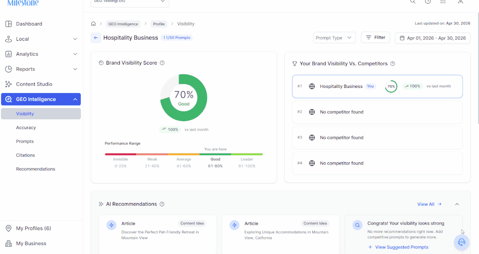This screenshot has height=254, width=479.
Task: Click the #2 No competitor found row
Action: coord(377,112)
